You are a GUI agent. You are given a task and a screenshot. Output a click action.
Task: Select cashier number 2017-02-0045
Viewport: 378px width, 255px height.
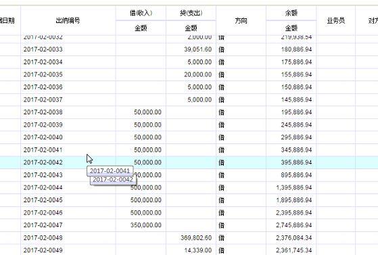pyautogui.click(x=43, y=200)
